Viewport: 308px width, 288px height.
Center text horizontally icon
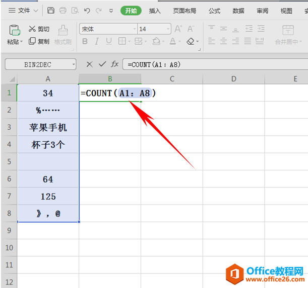(x=223, y=41)
